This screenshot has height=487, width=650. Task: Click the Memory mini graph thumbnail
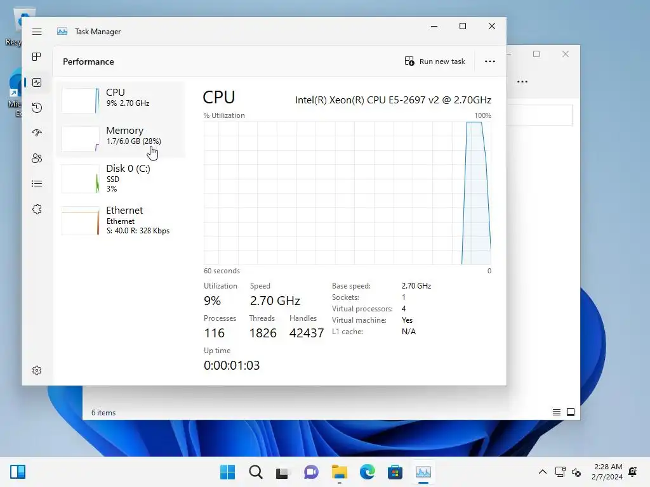81,138
